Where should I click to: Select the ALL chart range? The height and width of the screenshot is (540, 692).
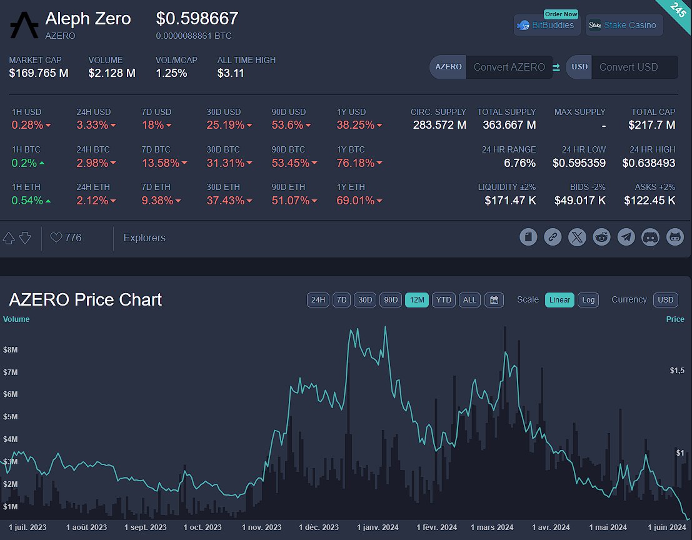pyautogui.click(x=469, y=300)
